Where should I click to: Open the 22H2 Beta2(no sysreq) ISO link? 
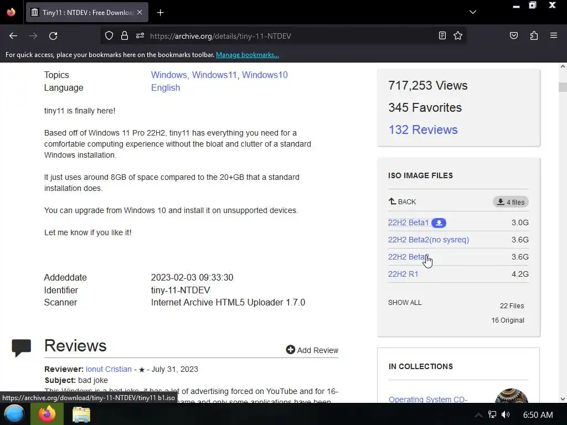click(x=429, y=240)
